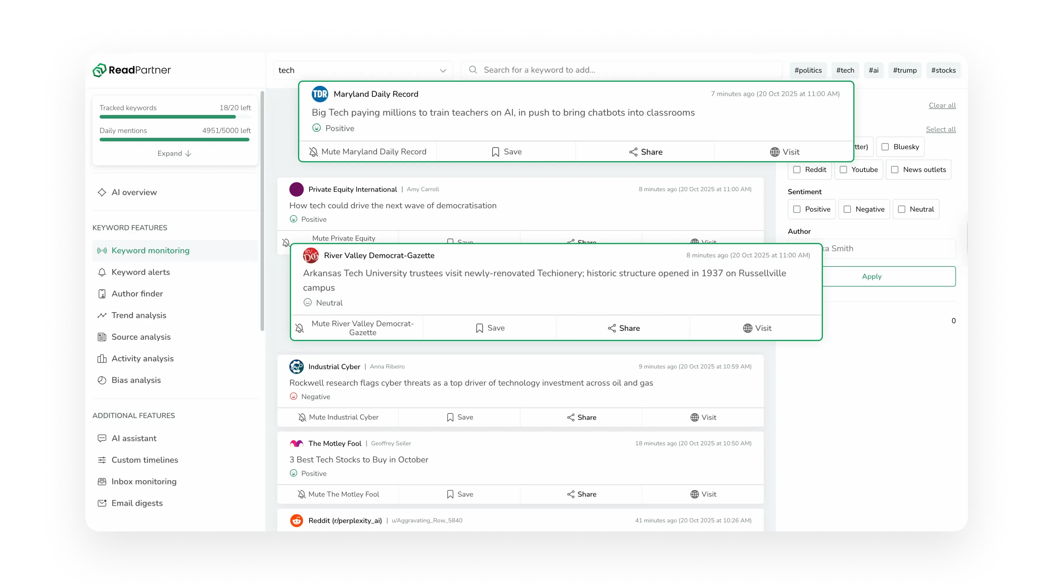
Task: Click the mute bell icon for The Motley Fool
Action: (x=301, y=494)
